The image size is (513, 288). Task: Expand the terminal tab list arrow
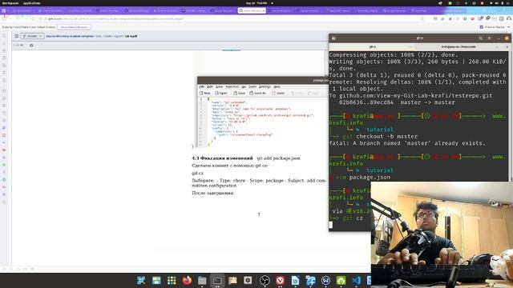click(507, 47)
